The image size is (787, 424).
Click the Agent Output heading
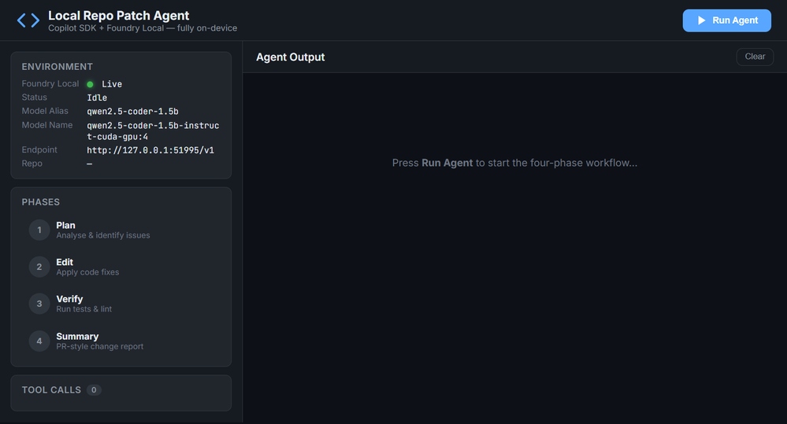[x=291, y=57]
